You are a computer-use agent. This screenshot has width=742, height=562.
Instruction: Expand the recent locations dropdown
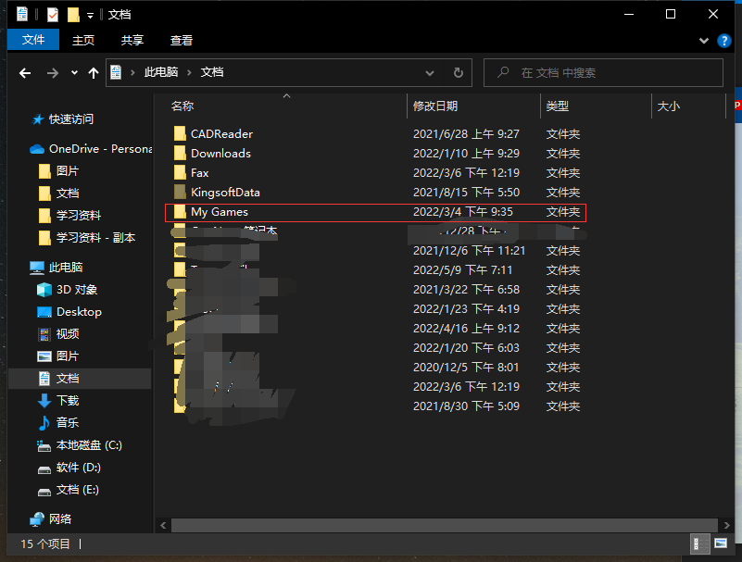[x=74, y=72]
